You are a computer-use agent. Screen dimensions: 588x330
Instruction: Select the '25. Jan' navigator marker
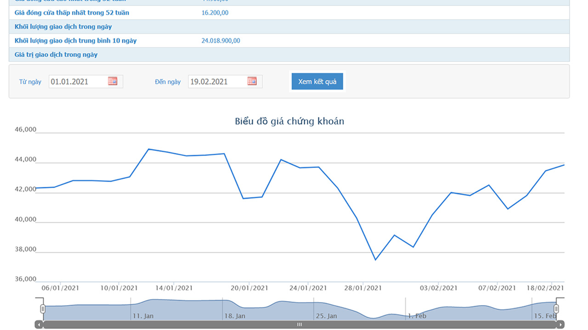point(326,316)
